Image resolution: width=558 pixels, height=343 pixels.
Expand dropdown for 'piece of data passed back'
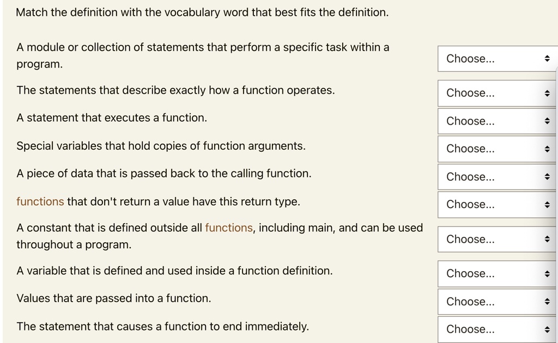pos(497,177)
